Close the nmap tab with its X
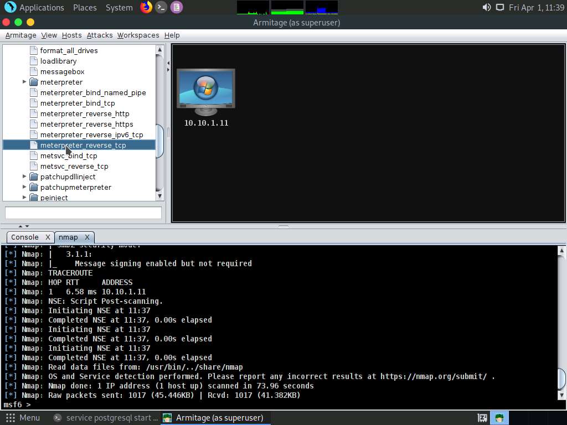The width and height of the screenshot is (567, 425). pos(87,237)
